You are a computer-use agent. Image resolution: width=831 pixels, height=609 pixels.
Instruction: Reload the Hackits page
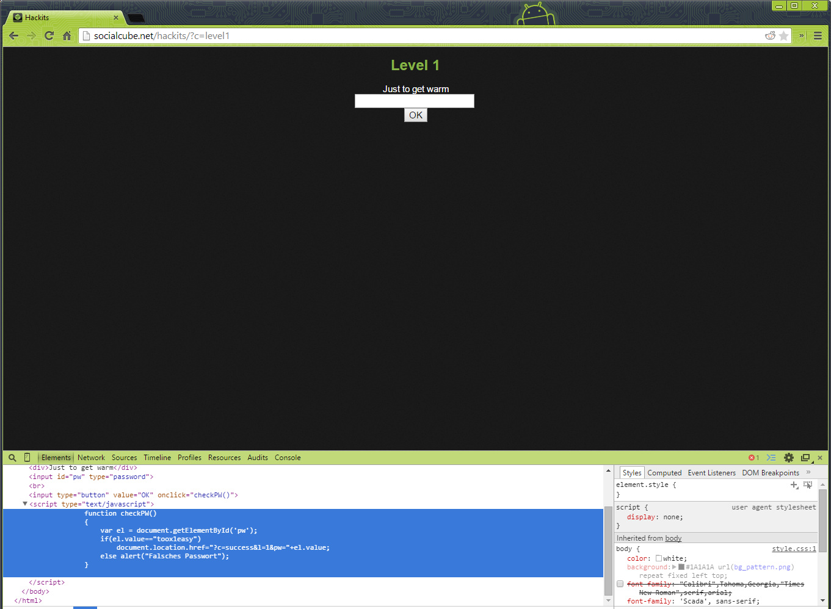[49, 36]
